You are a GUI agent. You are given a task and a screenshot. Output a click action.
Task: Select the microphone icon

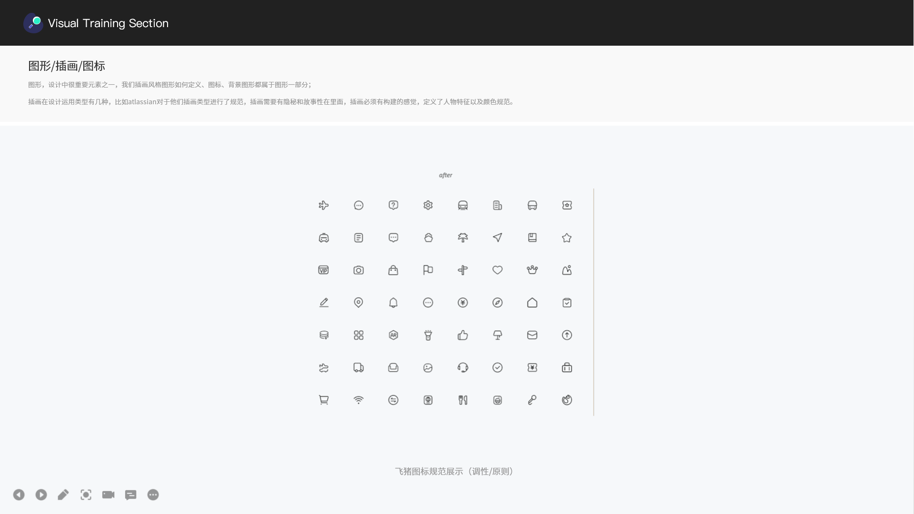click(x=532, y=400)
